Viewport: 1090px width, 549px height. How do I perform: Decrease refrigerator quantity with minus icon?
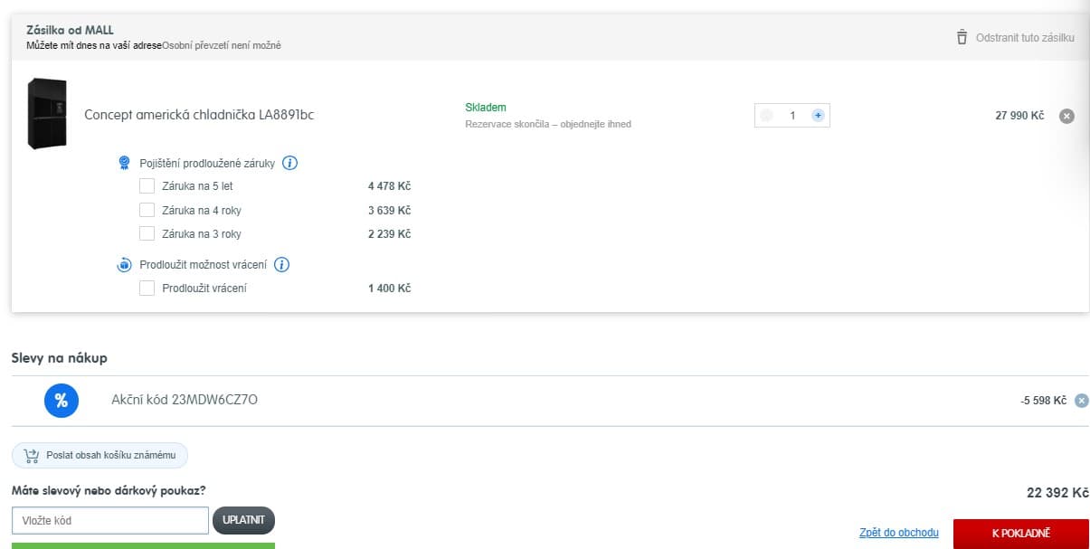(767, 116)
